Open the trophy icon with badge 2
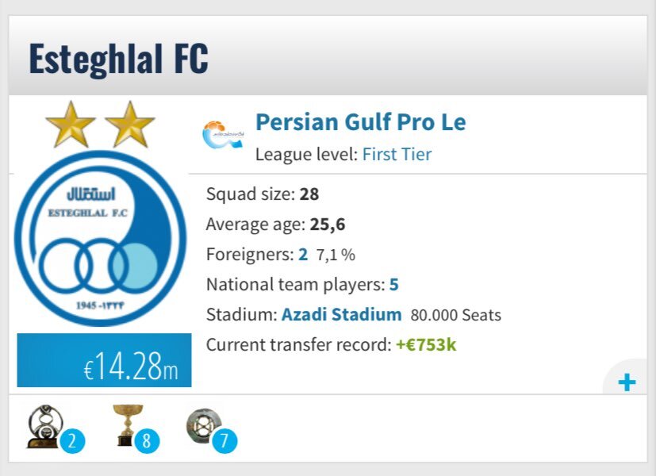Viewport: 656px width, 476px height. [x=46, y=427]
